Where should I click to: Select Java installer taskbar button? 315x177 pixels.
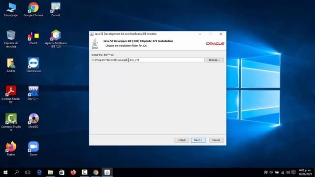[107, 173]
